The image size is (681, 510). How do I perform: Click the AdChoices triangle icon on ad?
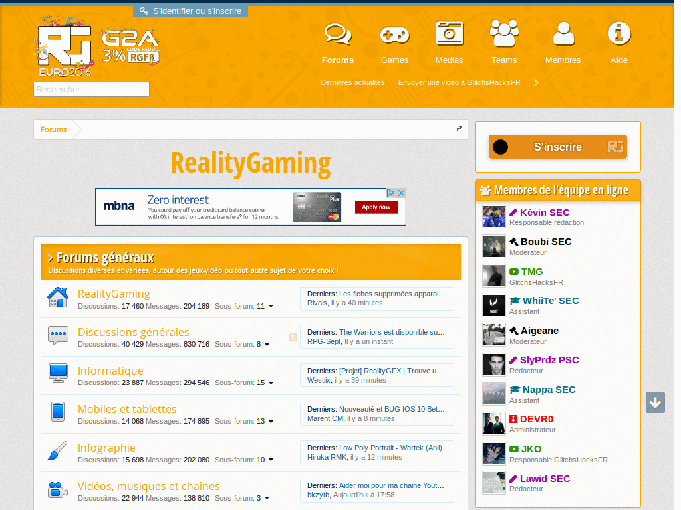point(391,193)
